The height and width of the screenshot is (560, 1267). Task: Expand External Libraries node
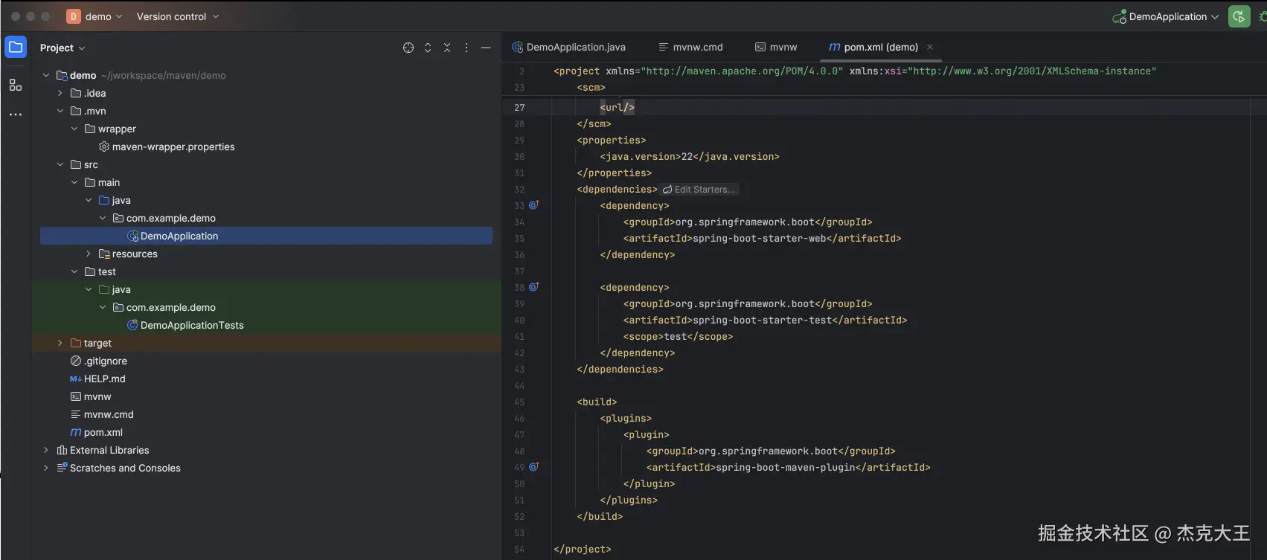[x=46, y=450]
